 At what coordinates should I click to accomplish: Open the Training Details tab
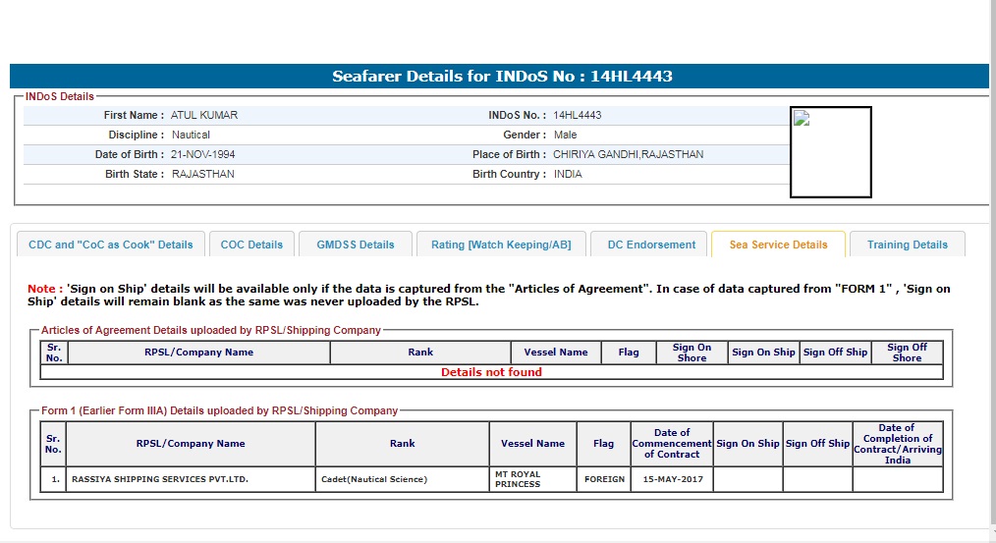tap(908, 244)
